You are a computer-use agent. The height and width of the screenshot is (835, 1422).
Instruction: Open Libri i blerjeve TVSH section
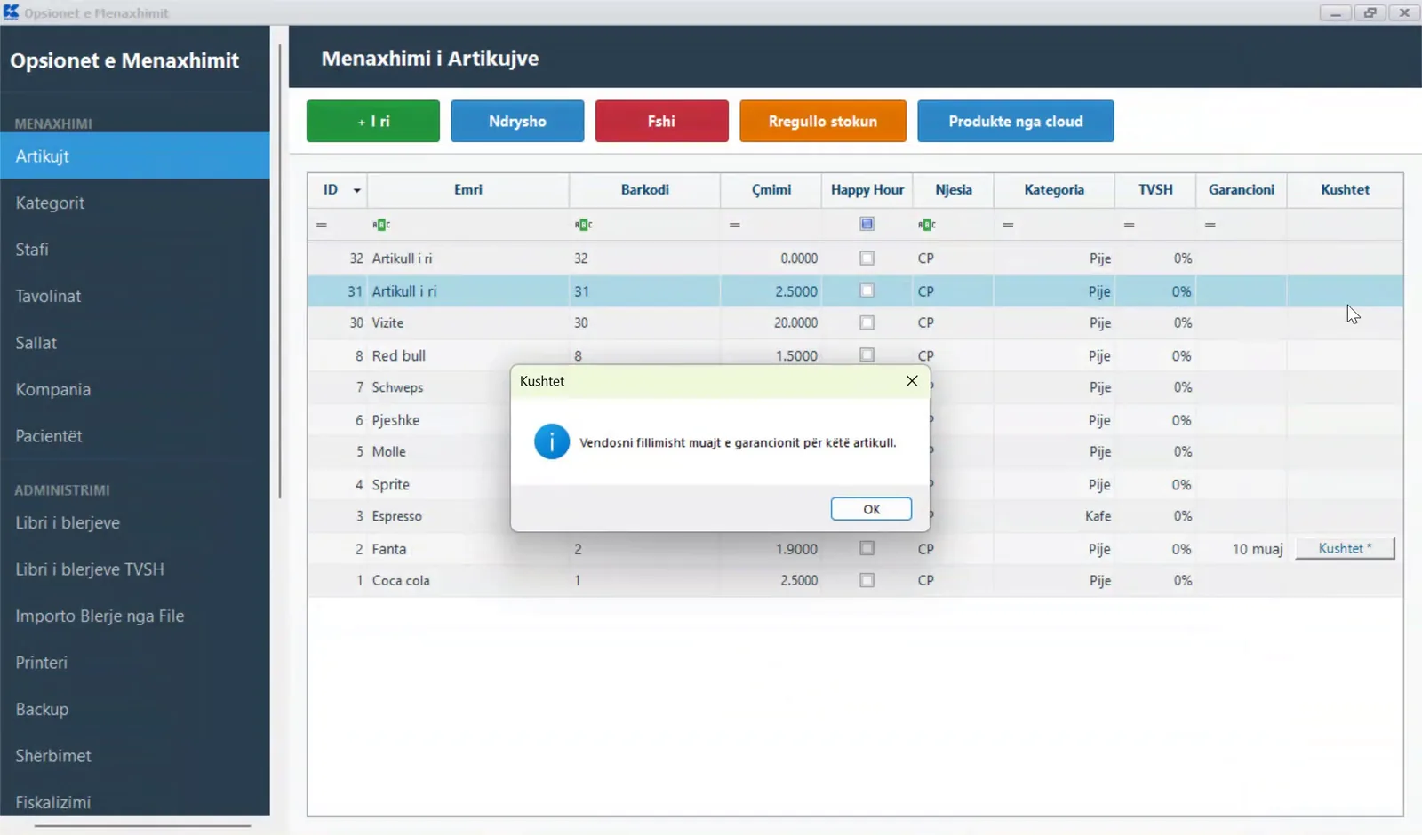(x=135, y=569)
